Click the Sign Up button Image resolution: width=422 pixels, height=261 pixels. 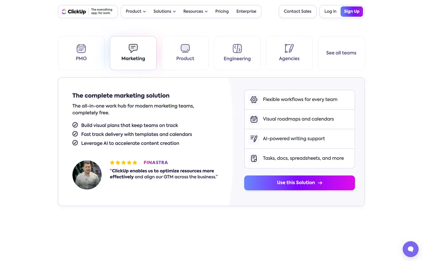click(351, 12)
